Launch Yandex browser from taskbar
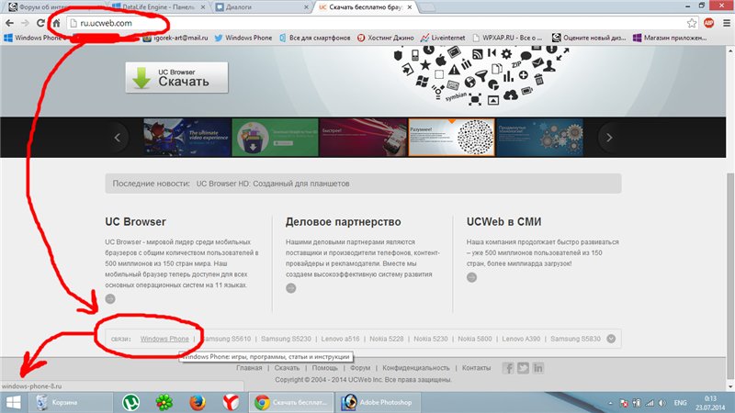The width and height of the screenshot is (735, 413). (231, 403)
